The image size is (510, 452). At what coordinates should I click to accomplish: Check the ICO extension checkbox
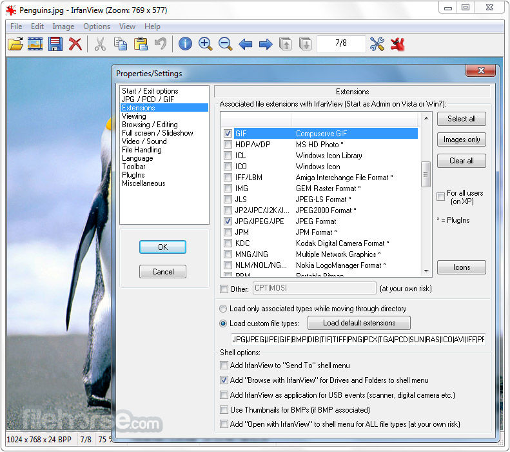[228, 167]
